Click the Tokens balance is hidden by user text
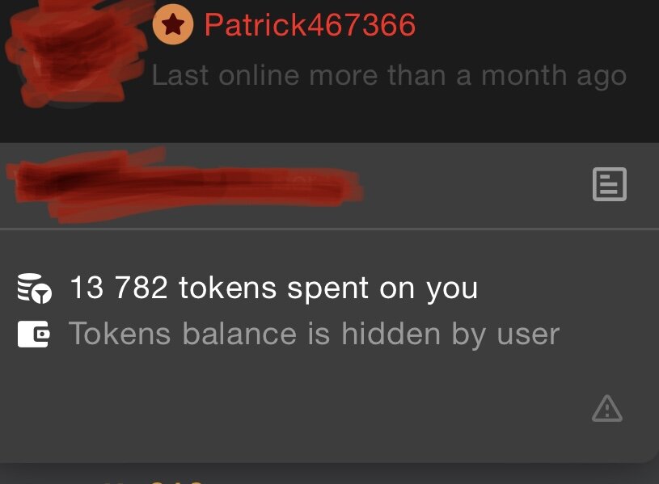This screenshot has width=659, height=484. click(314, 334)
